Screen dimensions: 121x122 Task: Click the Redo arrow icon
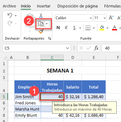(x=10, y=24)
